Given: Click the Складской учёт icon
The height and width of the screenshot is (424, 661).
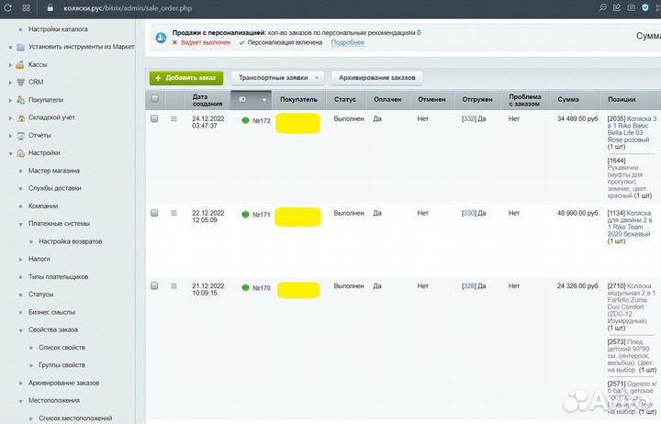Looking at the screenshot, I should (20, 117).
